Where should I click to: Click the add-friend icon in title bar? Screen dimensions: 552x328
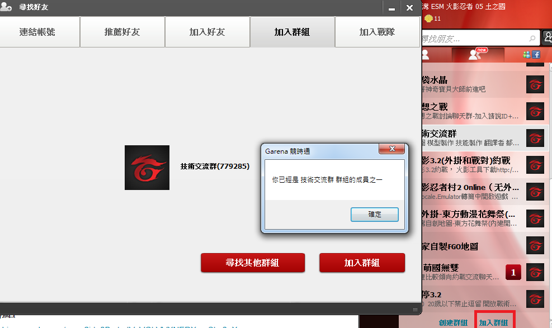click(x=6, y=6)
